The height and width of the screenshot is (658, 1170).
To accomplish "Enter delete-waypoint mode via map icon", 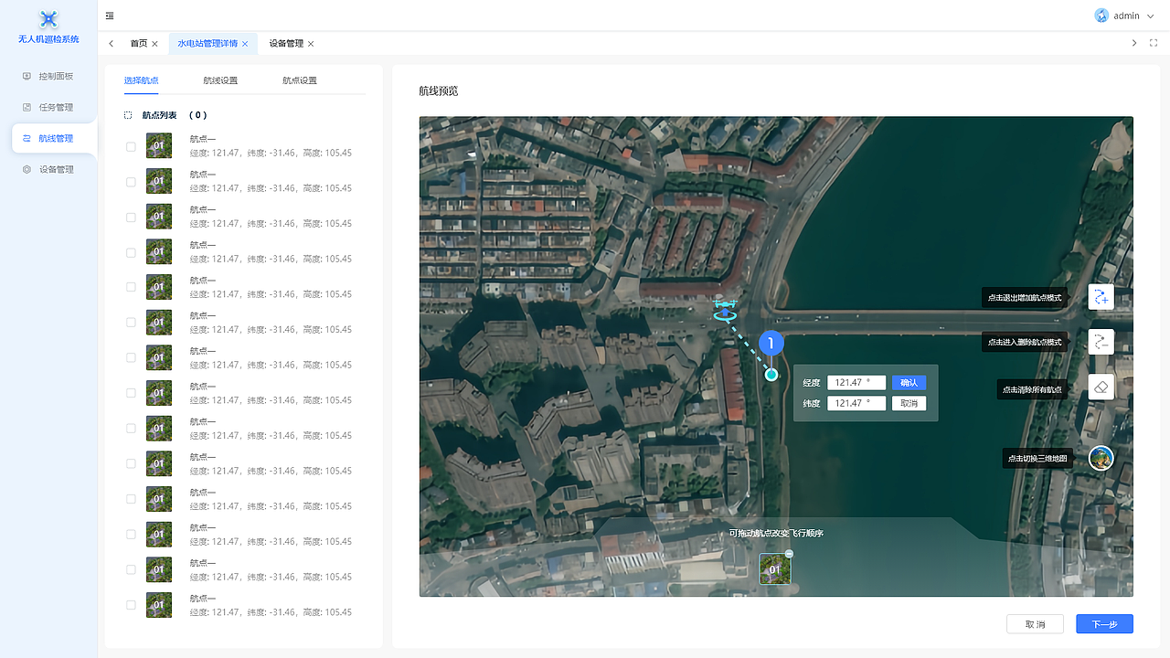I will 1101,342.
